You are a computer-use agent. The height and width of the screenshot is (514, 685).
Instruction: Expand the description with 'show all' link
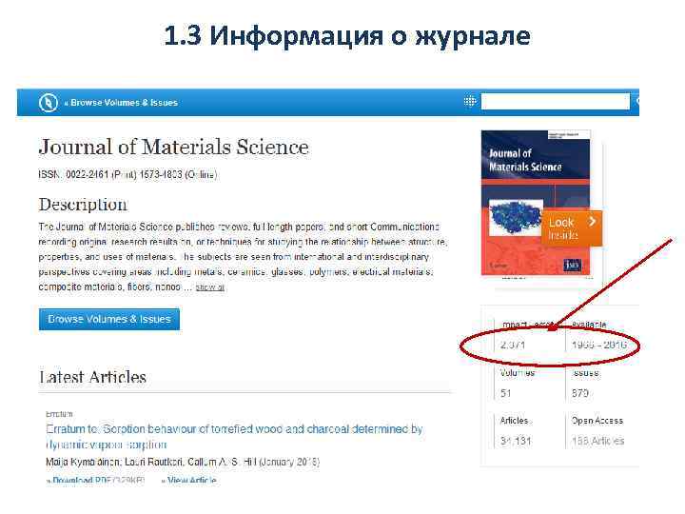[x=210, y=287]
